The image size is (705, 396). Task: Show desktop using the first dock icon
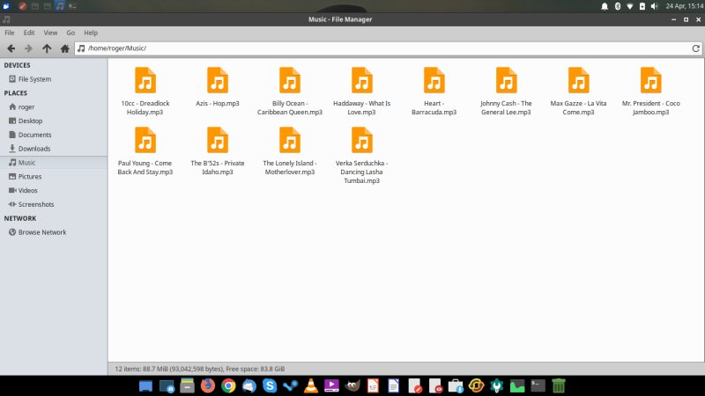pos(145,385)
